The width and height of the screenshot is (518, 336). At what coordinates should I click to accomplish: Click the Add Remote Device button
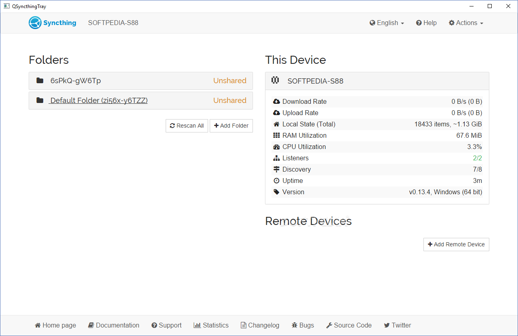click(456, 244)
